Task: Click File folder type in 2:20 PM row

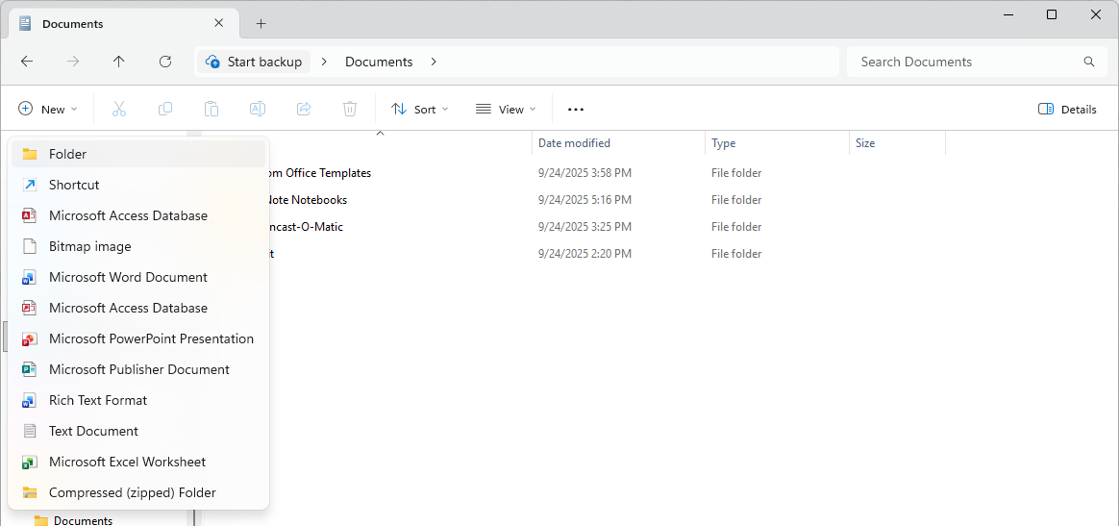Action: coord(736,254)
